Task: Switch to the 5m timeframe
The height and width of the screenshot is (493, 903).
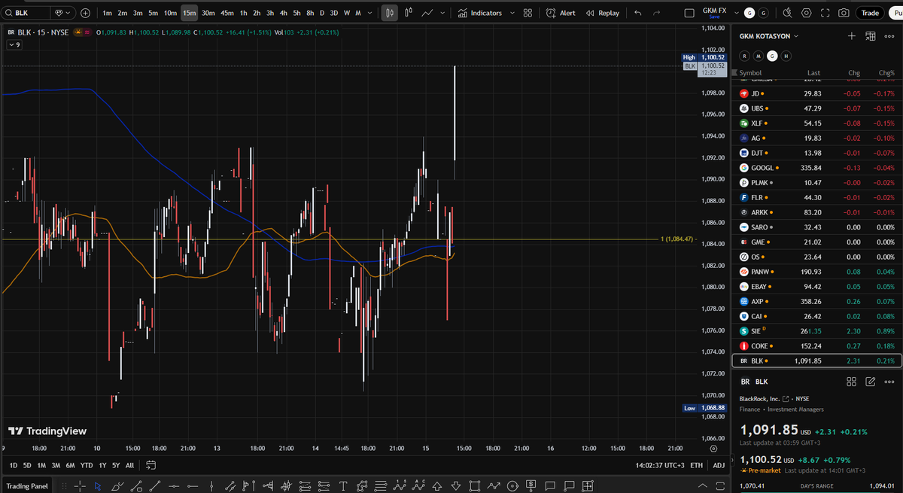Action: (154, 13)
